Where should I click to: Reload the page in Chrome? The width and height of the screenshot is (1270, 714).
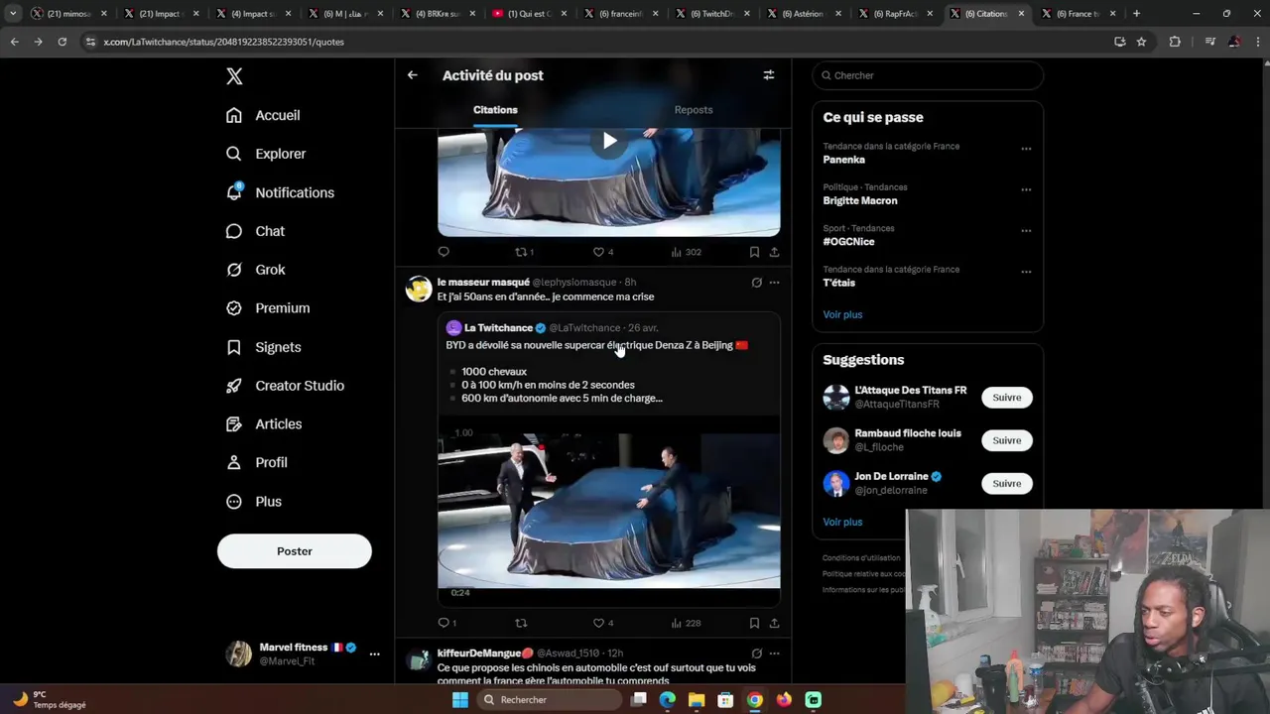coord(62,42)
